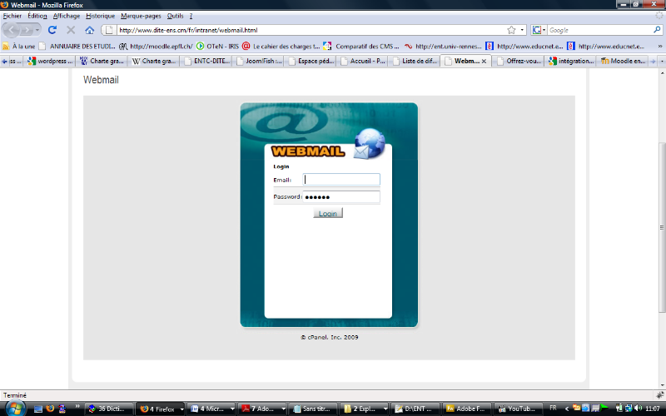
Task: Expand quick launch overflow chevron
Action: point(77,407)
